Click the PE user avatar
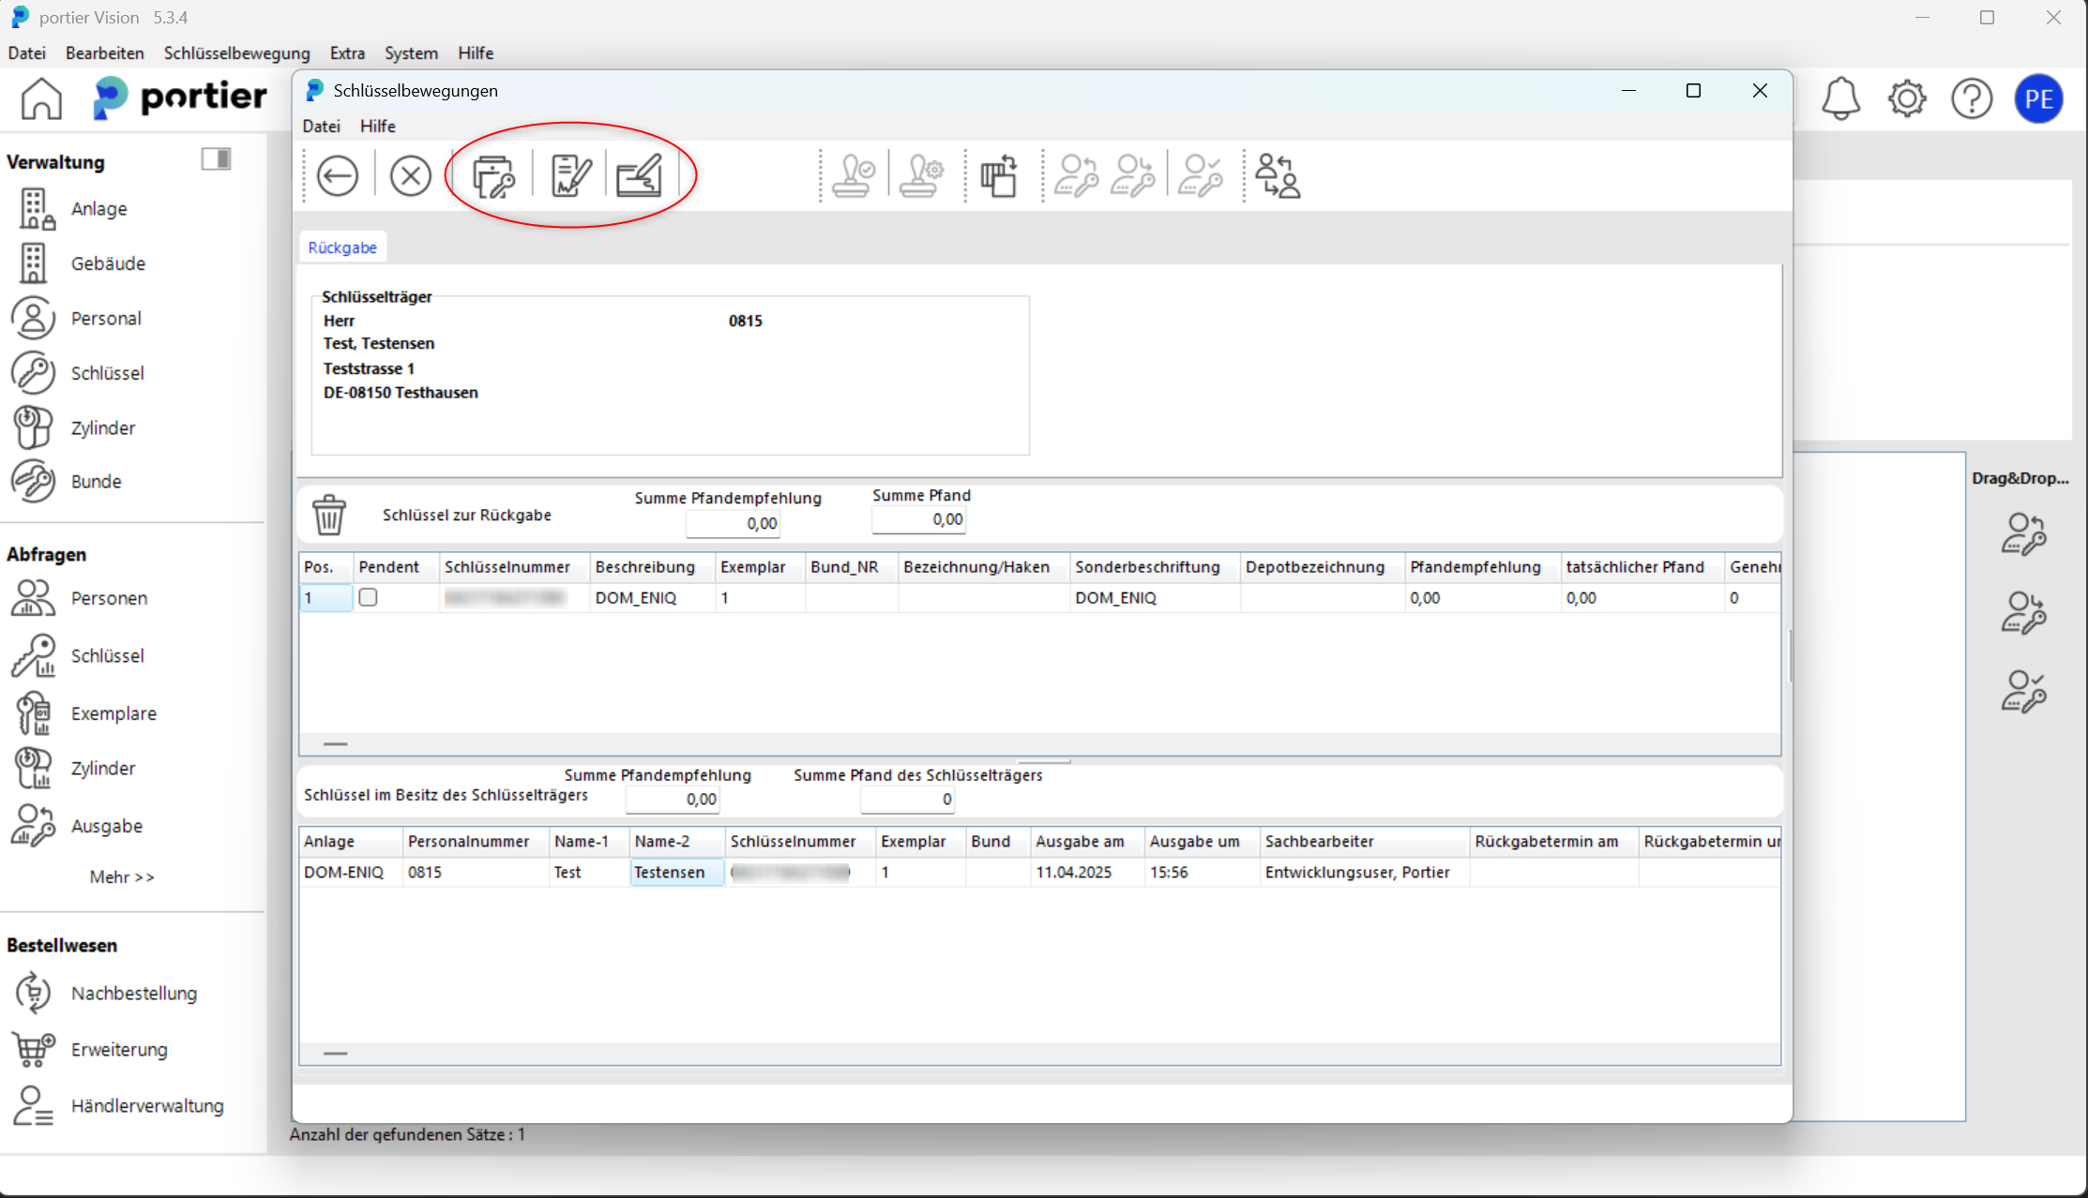This screenshot has width=2088, height=1198. pos(2038,98)
